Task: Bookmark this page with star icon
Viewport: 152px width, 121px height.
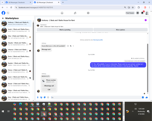Action: pos(133,7)
